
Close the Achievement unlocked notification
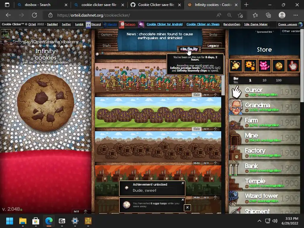[x=183, y=183]
